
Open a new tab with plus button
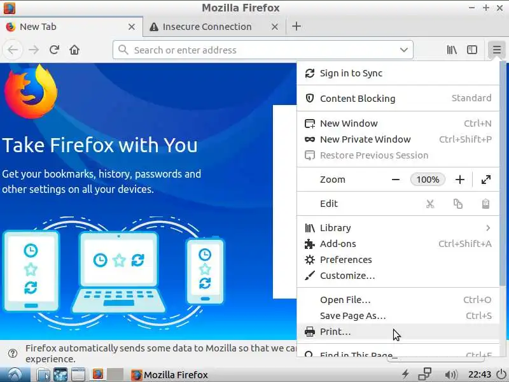pyautogui.click(x=296, y=26)
